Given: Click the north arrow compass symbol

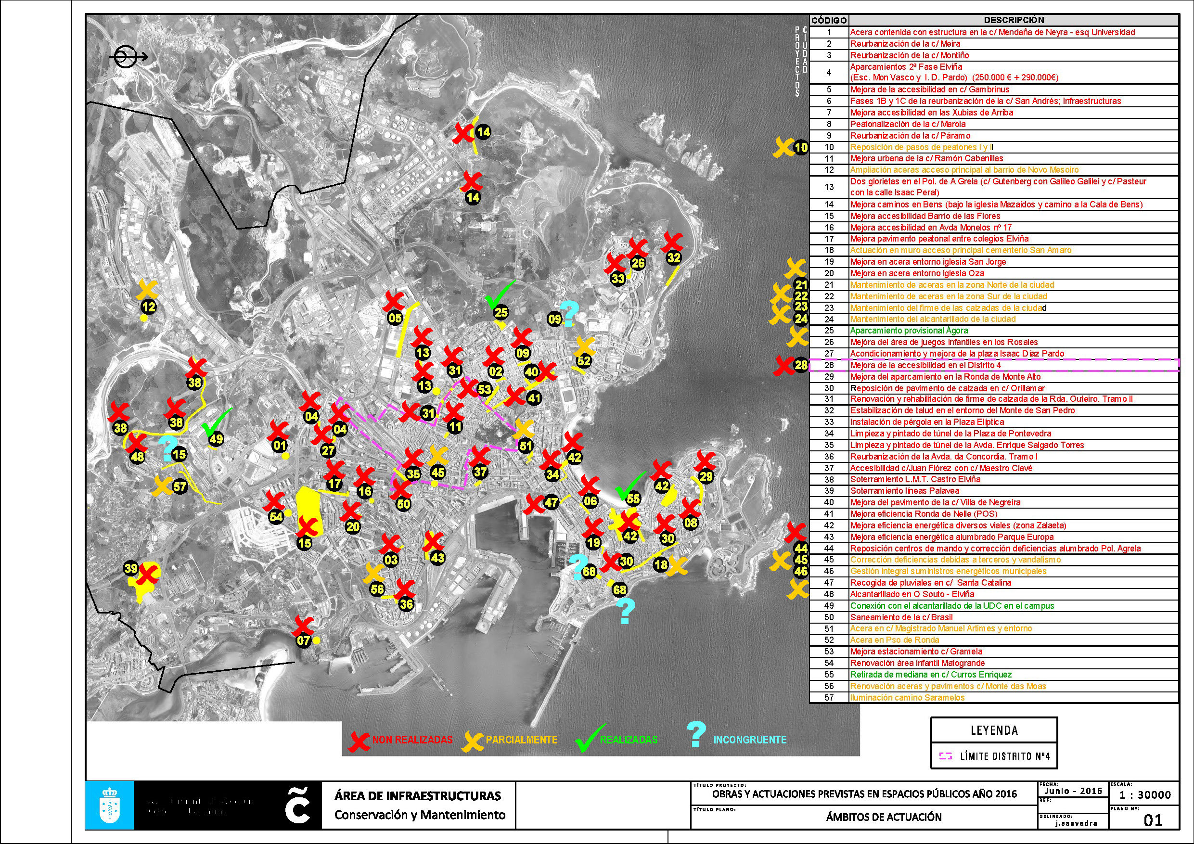Looking at the screenshot, I should point(128,57).
